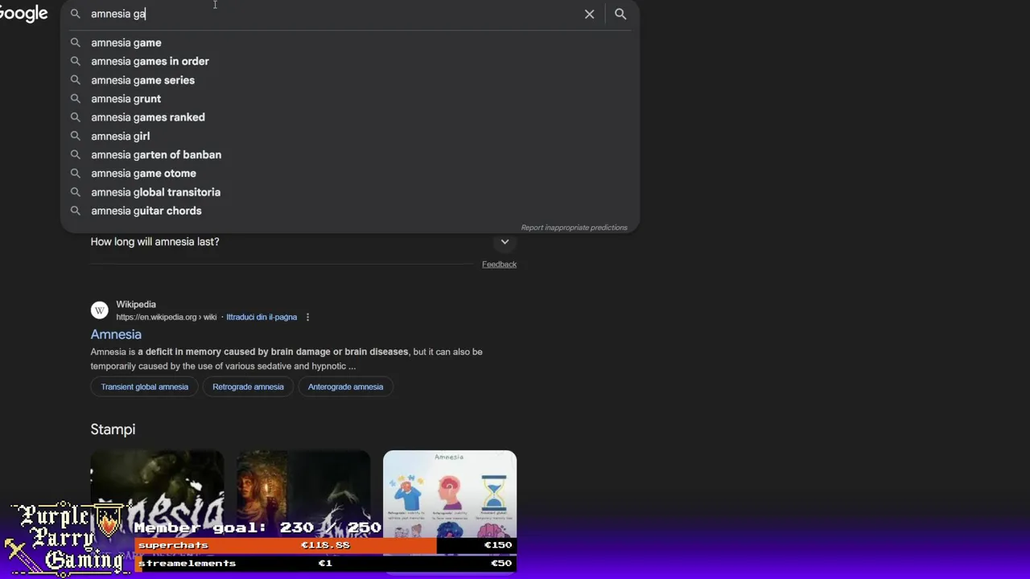Choose suggestion "amnesia game otome"
The image size is (1030, 579).
350,173
